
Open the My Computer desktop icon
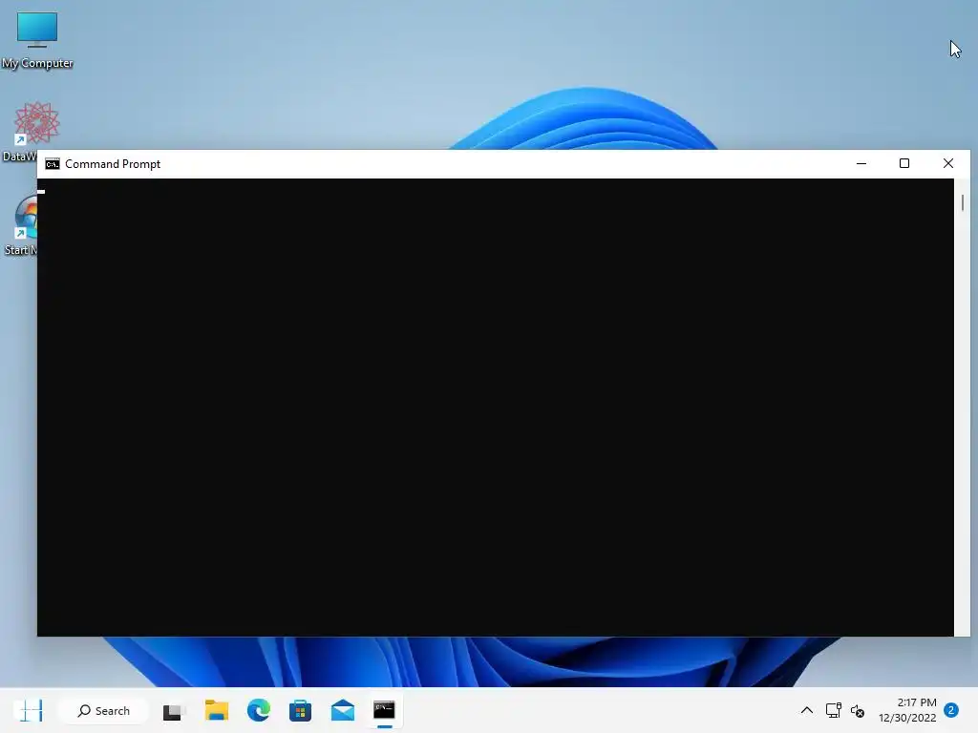(x=37, y=39)
